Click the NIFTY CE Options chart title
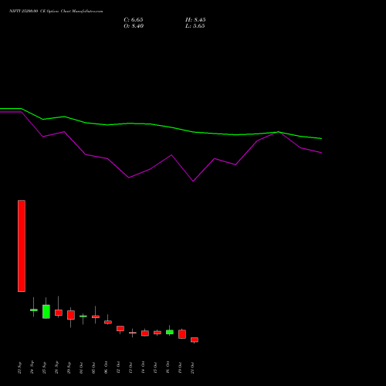 [x=56, y=12]
